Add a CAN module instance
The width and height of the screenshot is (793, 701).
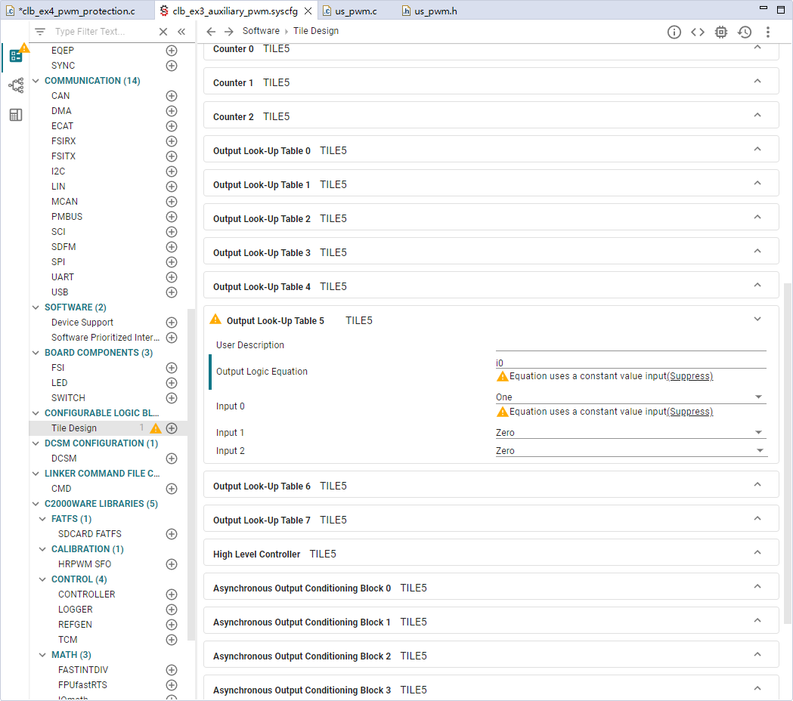(x=172, y=95)
